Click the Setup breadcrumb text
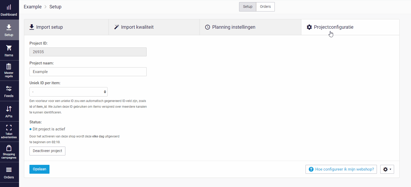411x187 pixels. [x=55, y=7]
